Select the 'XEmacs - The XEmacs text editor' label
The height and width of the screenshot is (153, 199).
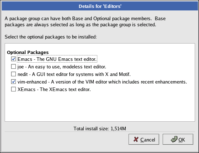54,89
